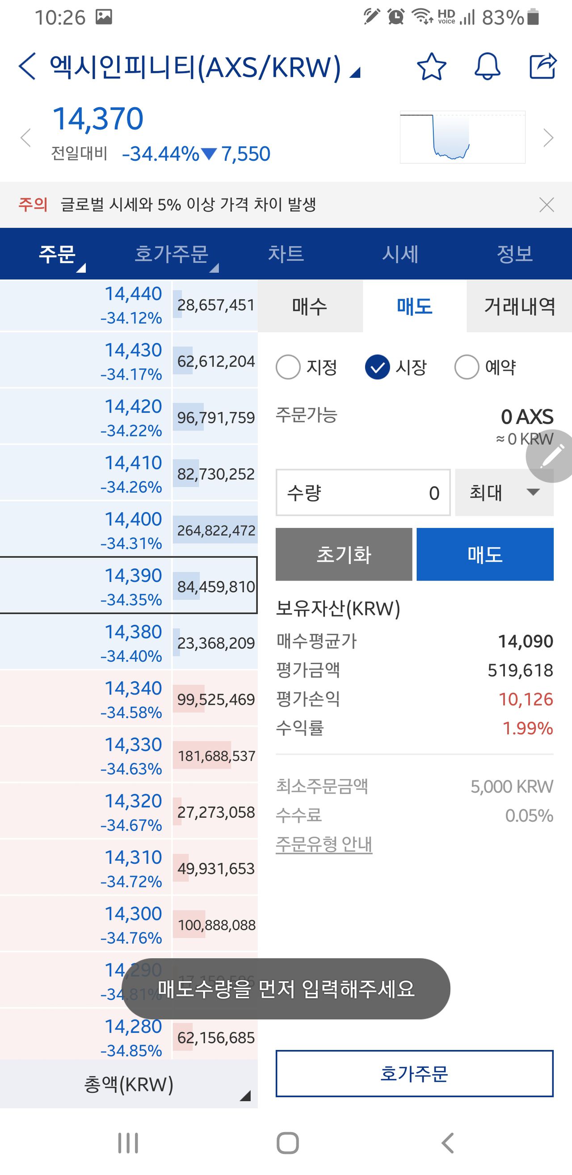
Task: Tap the gallery notification icon in status bar
Action: point(104,17)
